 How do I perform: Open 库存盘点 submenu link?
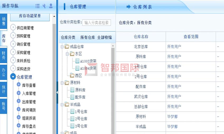pos(29,126)
